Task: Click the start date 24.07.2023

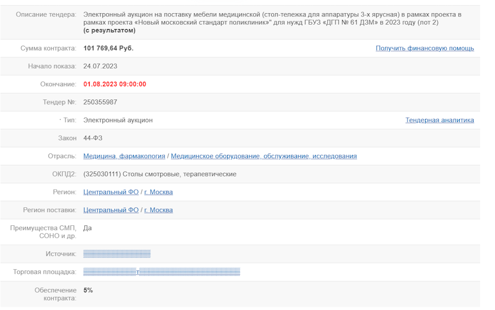Action: pos(100,67)
